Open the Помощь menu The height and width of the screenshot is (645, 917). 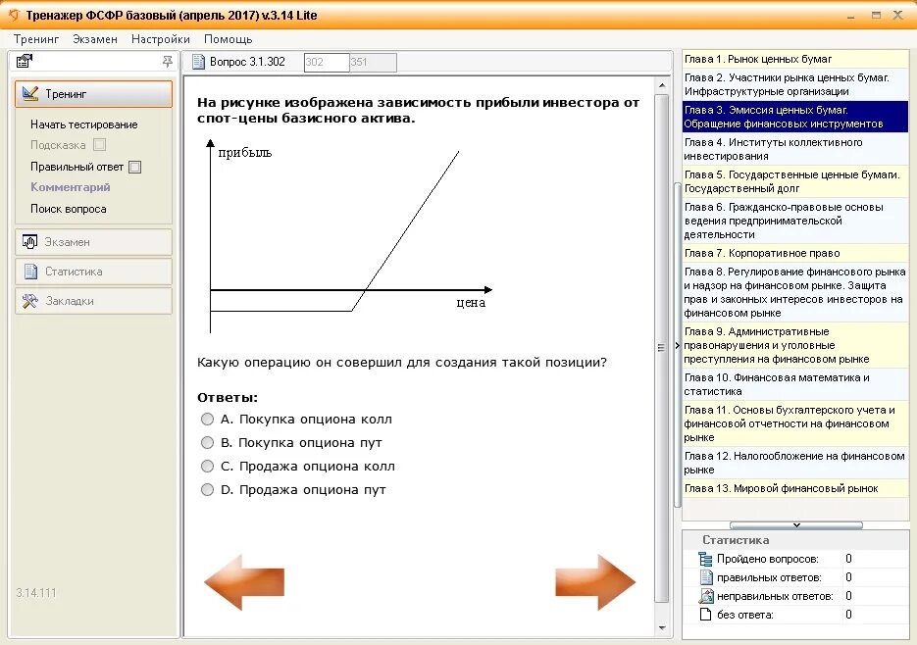coord(229,39)
